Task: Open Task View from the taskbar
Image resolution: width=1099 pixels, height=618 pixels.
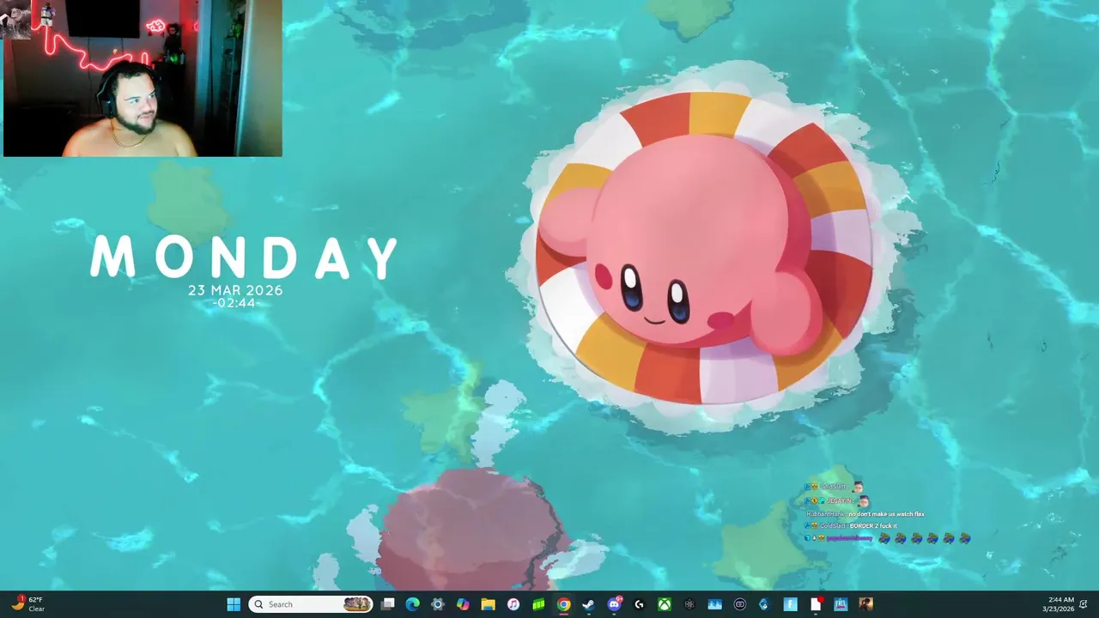Action: tap(388, 604)
